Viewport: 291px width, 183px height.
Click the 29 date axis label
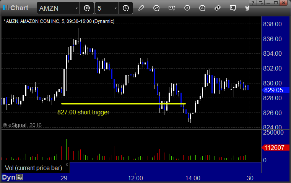(64, 178)
